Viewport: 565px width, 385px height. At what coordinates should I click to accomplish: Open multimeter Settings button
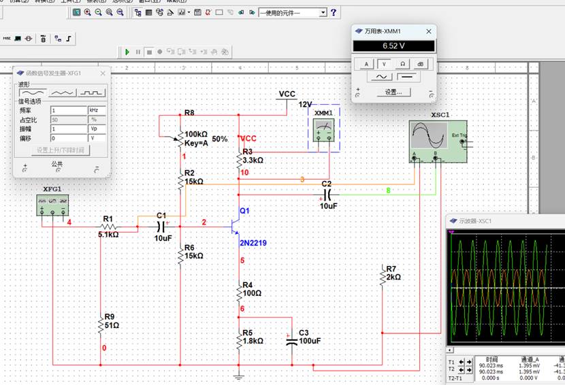click(393, 93)
